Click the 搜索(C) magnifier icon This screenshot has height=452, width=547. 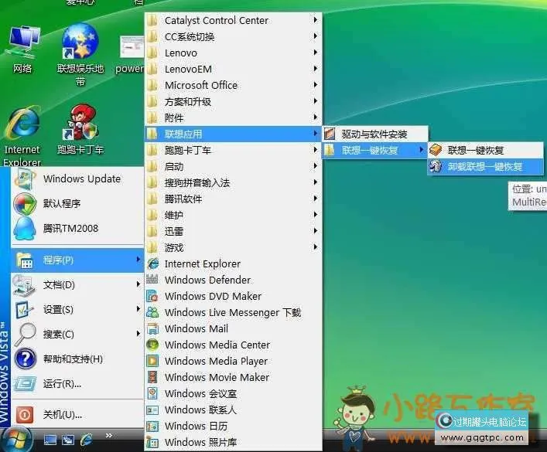tap(25, 334)
